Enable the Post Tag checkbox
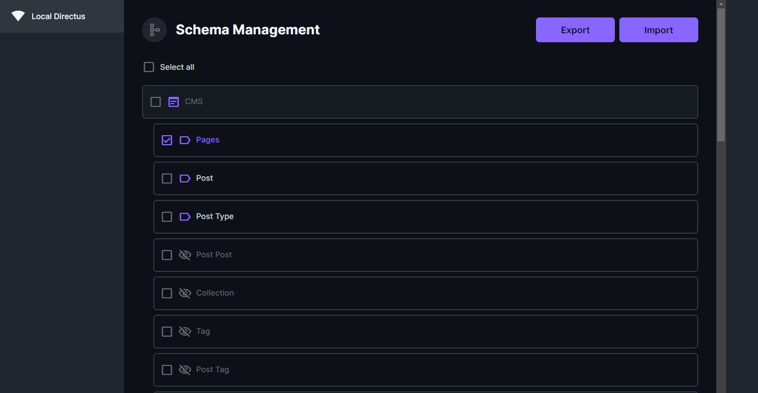The image size is (758, 393). point(167,370)
